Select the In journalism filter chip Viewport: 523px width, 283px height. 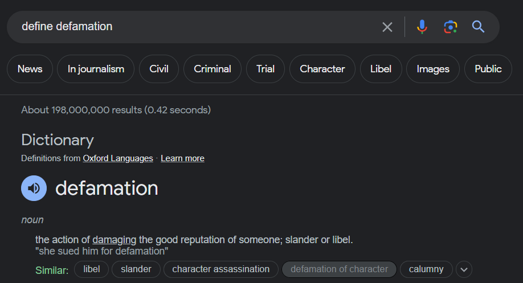coord(96,69)
